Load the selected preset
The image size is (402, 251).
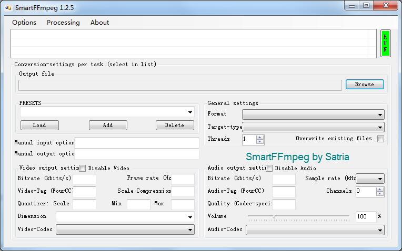point(39,125)
